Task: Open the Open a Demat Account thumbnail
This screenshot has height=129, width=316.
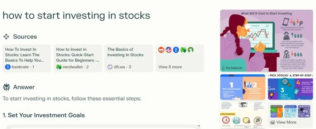Action: coord(243,87)
